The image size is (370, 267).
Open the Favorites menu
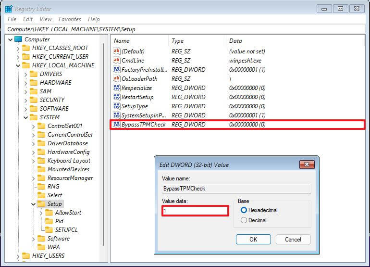pos(70,19)
